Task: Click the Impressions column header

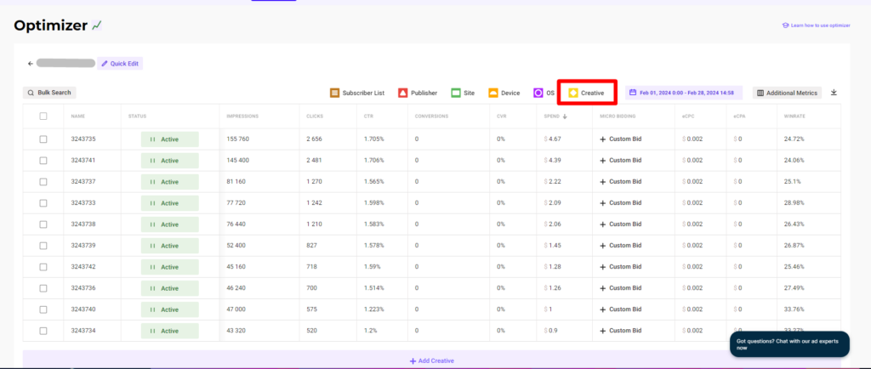Action: coord(242,116)
